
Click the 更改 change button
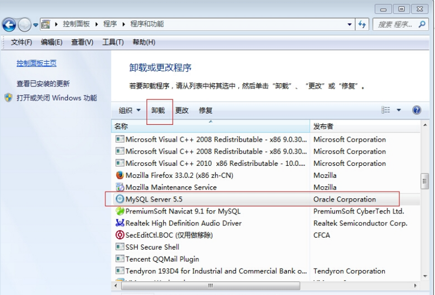coord(182,110)
